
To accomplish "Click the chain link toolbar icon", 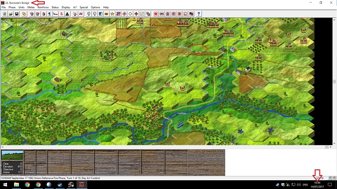I will click(x=24, y=14).
